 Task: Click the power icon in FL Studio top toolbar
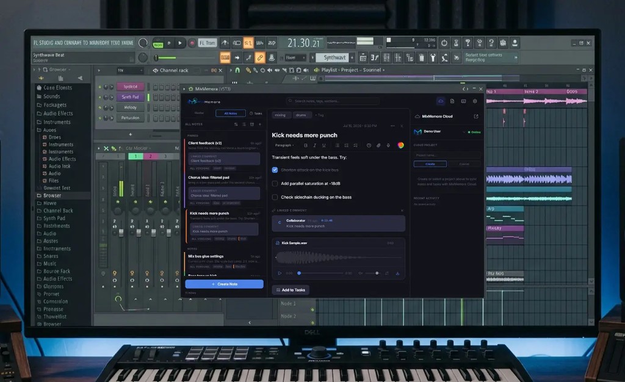point(444,43)
